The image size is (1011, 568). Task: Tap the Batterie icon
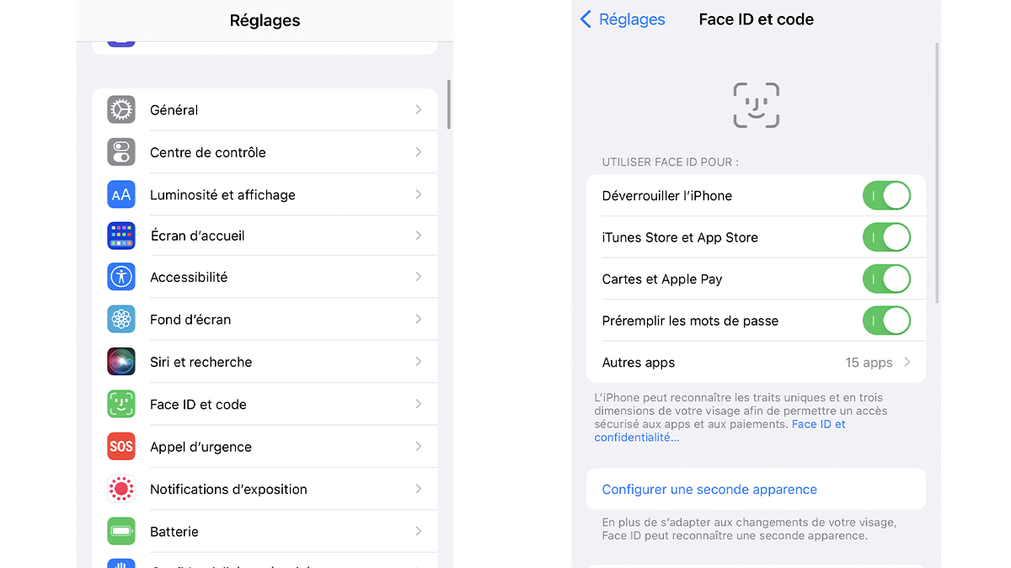pyautogui.click(x=121, y=531)
